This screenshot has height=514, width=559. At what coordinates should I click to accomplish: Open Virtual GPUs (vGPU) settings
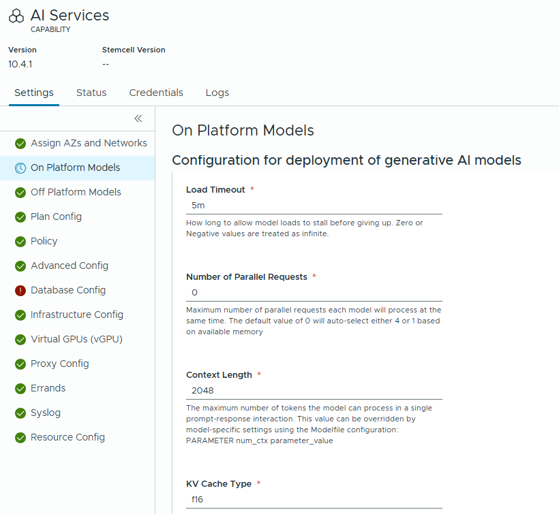(x=77, y=339)
